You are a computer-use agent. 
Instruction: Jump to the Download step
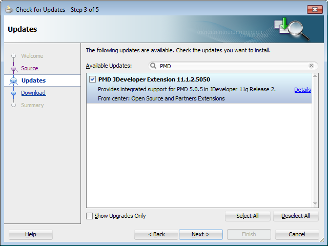tap(33, 93)
